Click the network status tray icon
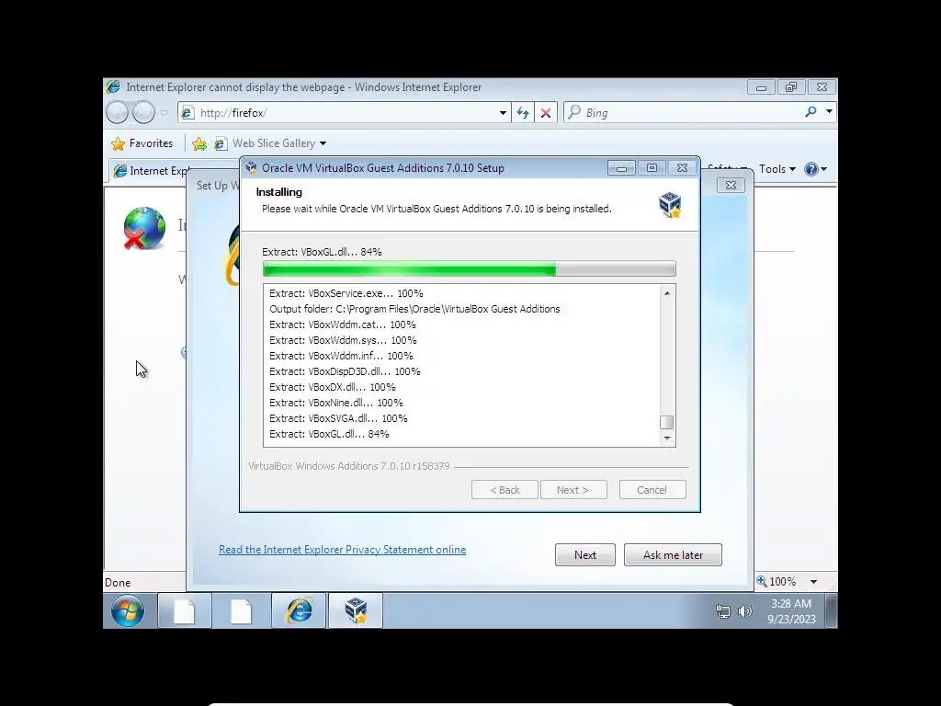Image resolution: width=941 pixels, height=706 pixels. coord(723,611)
